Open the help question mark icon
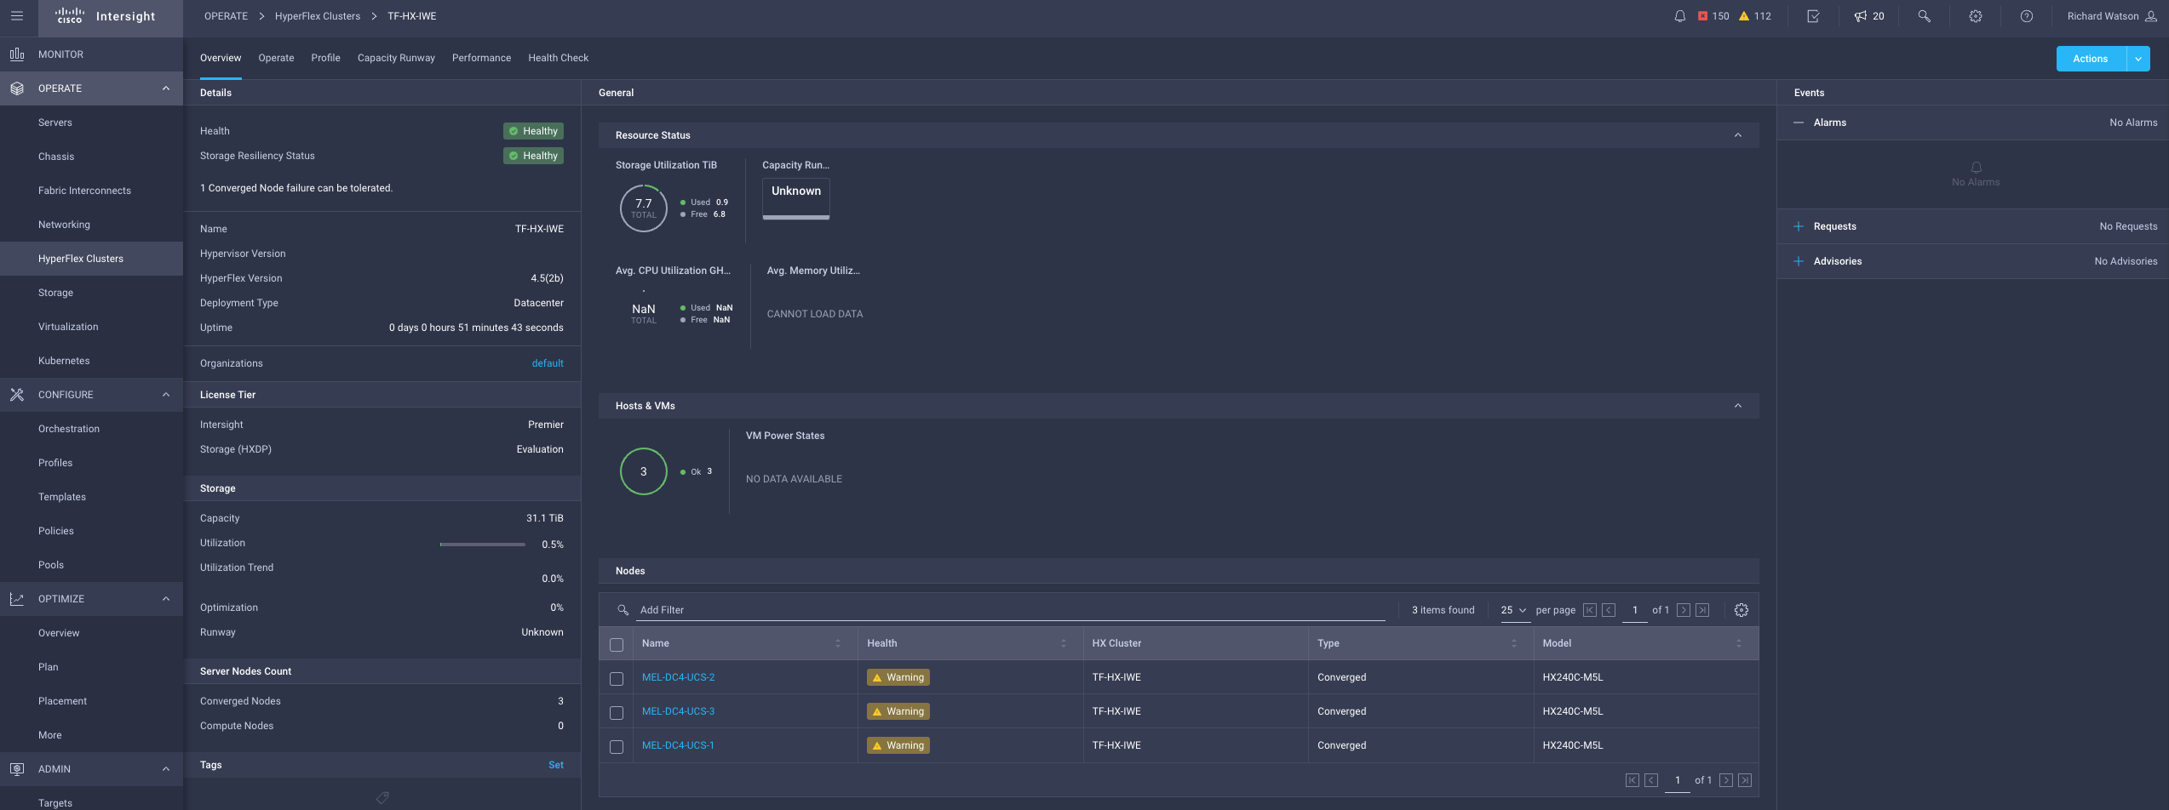 click(x=2027, y=16)
